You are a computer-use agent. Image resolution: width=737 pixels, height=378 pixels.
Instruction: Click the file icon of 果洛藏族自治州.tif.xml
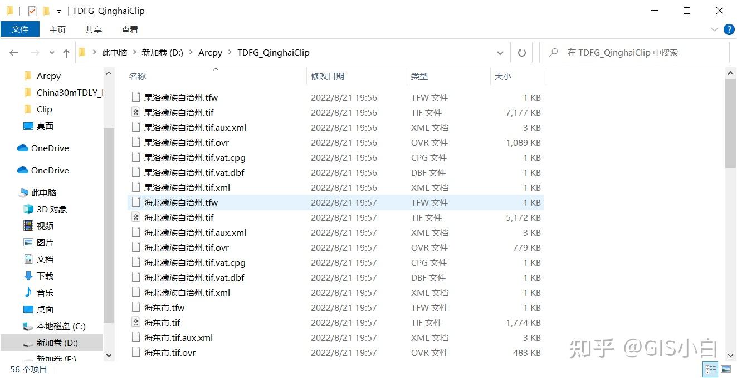point(135,187)
